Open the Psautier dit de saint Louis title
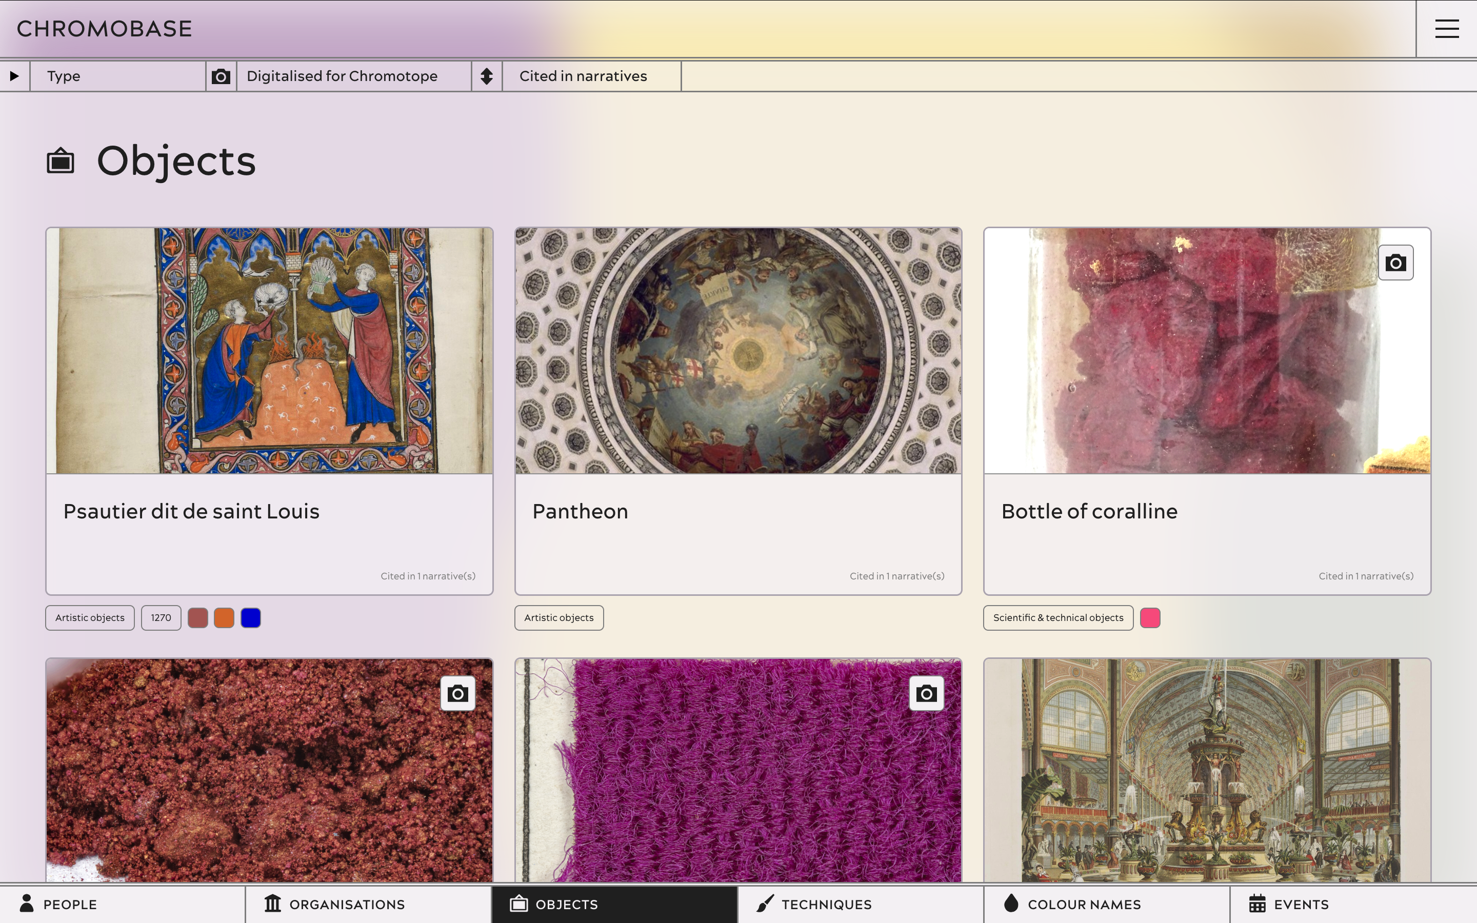1477x923 pixels. click(192, 511)
